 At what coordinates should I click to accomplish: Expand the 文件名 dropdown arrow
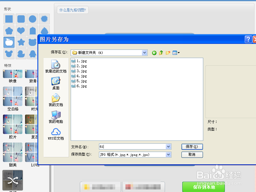click(x=168, y=147)
